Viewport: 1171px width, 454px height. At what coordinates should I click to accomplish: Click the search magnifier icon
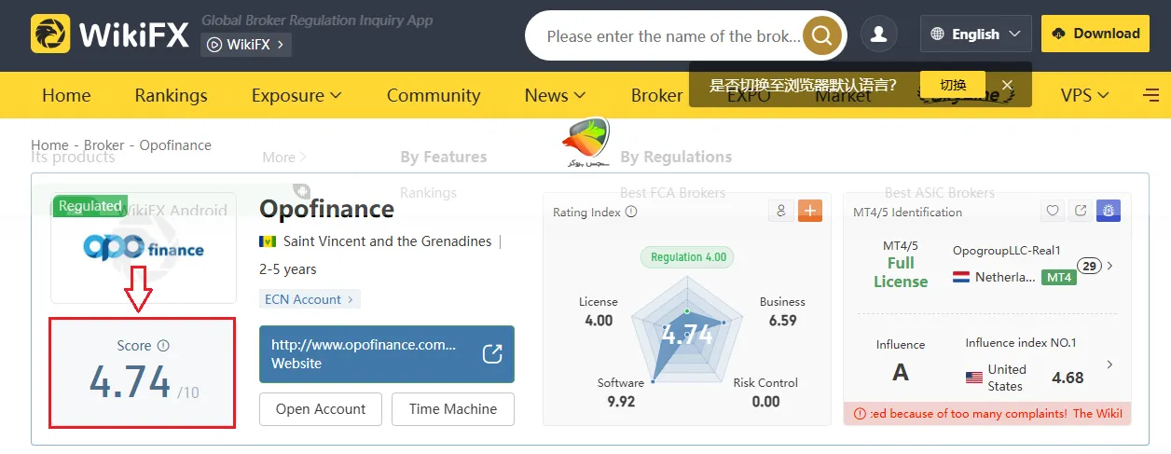pyautogui.click(x=821, y=35)
